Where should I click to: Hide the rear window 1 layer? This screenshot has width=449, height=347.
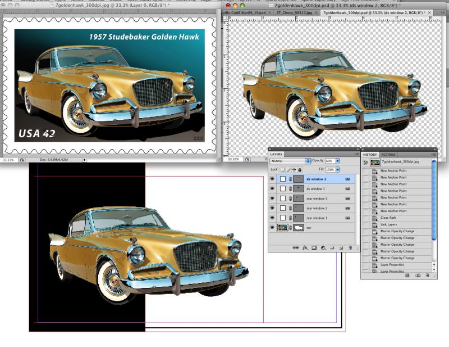[272, 218]
